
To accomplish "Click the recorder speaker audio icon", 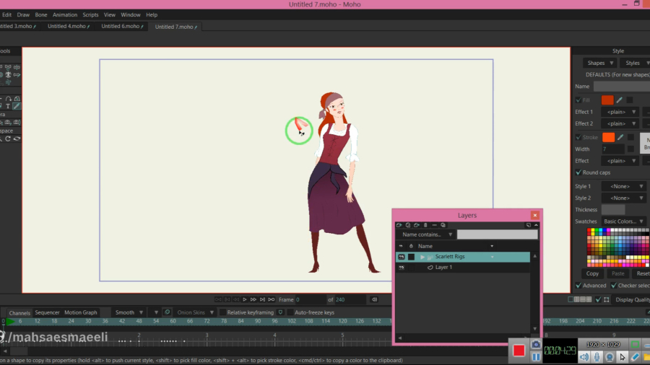I will point(584,357).
